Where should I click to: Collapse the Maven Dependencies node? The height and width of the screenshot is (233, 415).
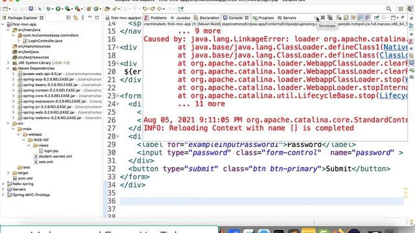click(x=8, y=69)
